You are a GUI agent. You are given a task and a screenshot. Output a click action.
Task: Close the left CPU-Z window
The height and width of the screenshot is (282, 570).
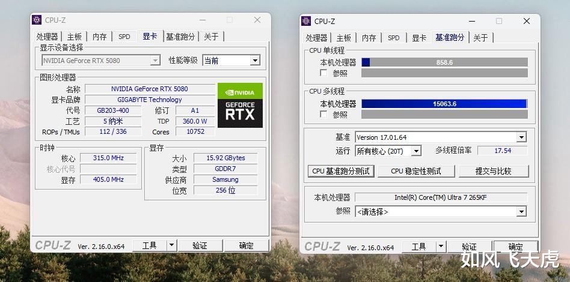tap(257, 20)
